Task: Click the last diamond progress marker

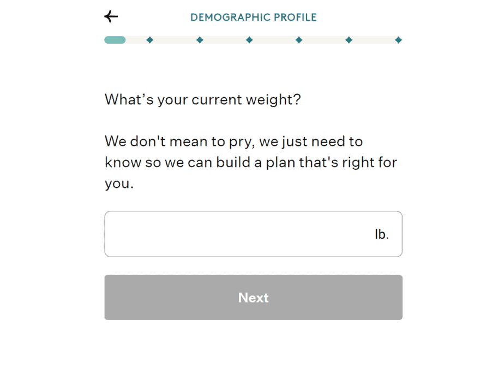Action: 399,40
